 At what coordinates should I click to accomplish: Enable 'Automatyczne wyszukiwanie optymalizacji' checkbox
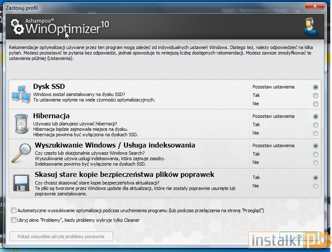(13, 210)
